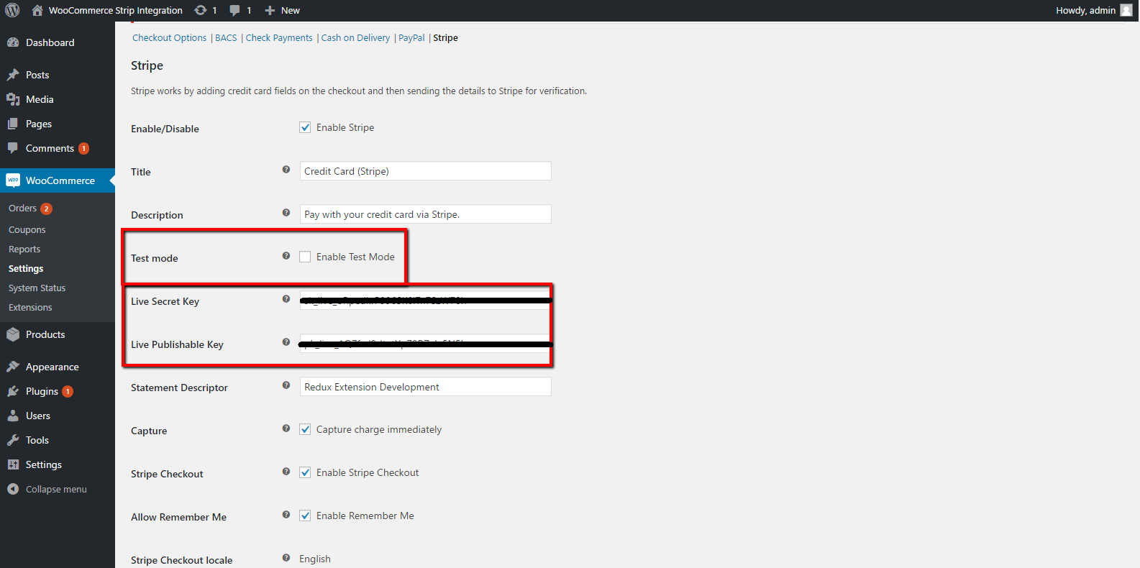Click help tip icon beside Capture
The image size is (1140, 568).
(x=286, y=429)
